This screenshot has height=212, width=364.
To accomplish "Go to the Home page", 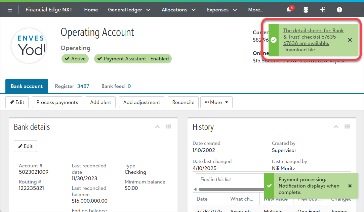I will point(91,10).
